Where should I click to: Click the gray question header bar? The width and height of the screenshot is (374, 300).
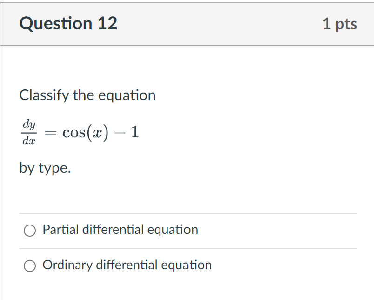tap(186, 23)
